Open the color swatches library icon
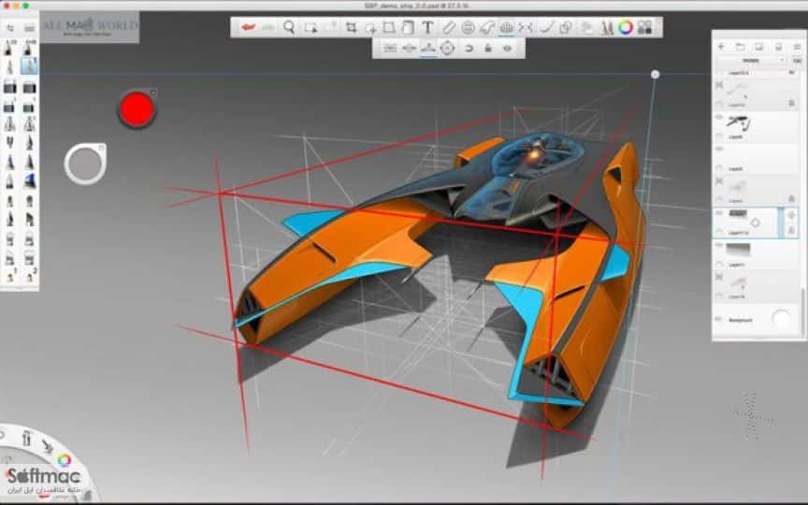This screenshot has width=808, height=505. (644, 28)
